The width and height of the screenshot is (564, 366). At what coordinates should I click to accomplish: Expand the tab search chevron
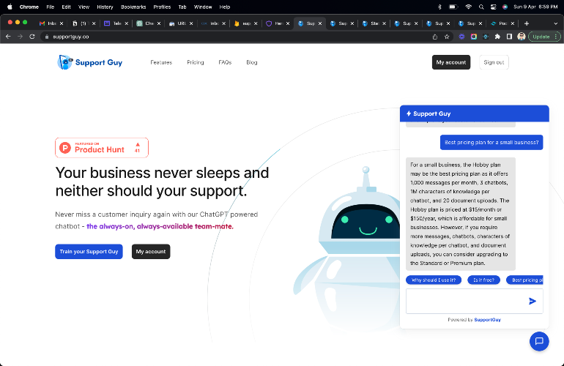[x=556, y=23]
